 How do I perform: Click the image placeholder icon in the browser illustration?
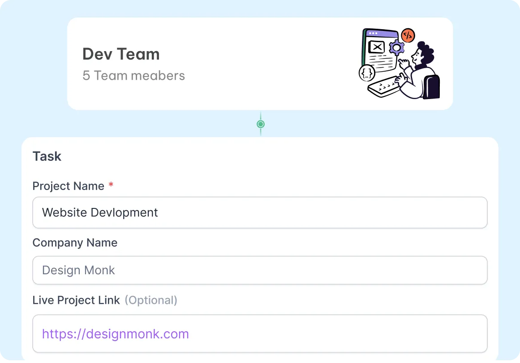click(x=376, y=47)
